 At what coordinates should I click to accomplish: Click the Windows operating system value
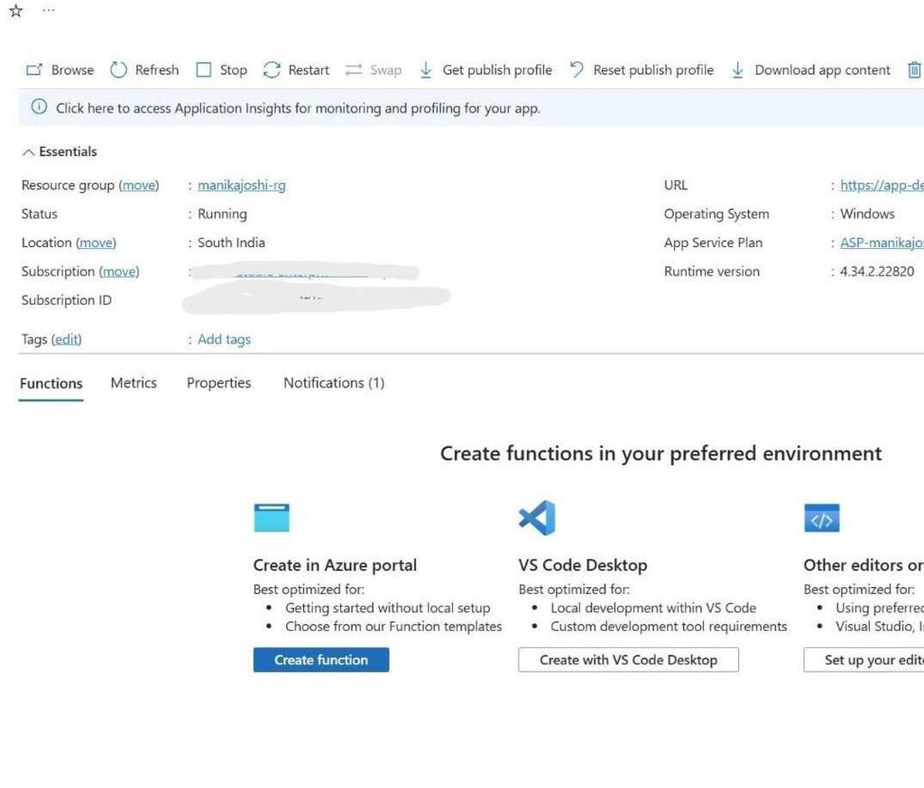tap(867, 214)
